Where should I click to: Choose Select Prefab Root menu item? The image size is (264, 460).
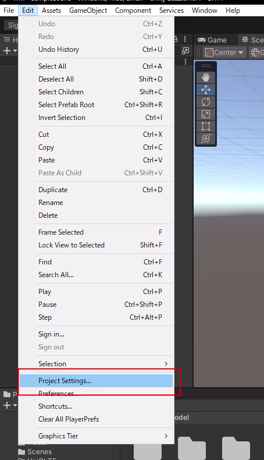point(96,105)
